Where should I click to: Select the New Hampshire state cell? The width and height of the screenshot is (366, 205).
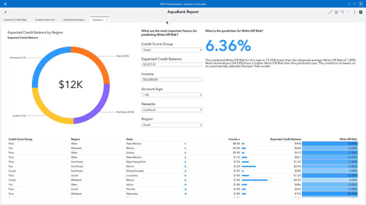tap(136, 162)
